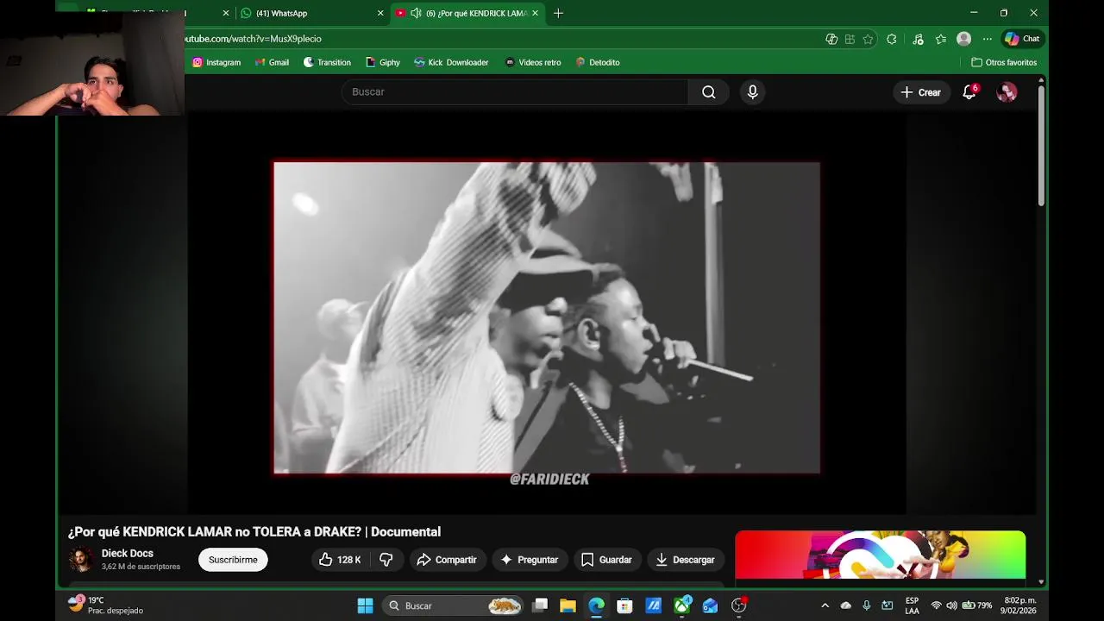The height and width of the screenshot is (621, 1104).
Task: Click the Crear button
Action: coord(920,92)
